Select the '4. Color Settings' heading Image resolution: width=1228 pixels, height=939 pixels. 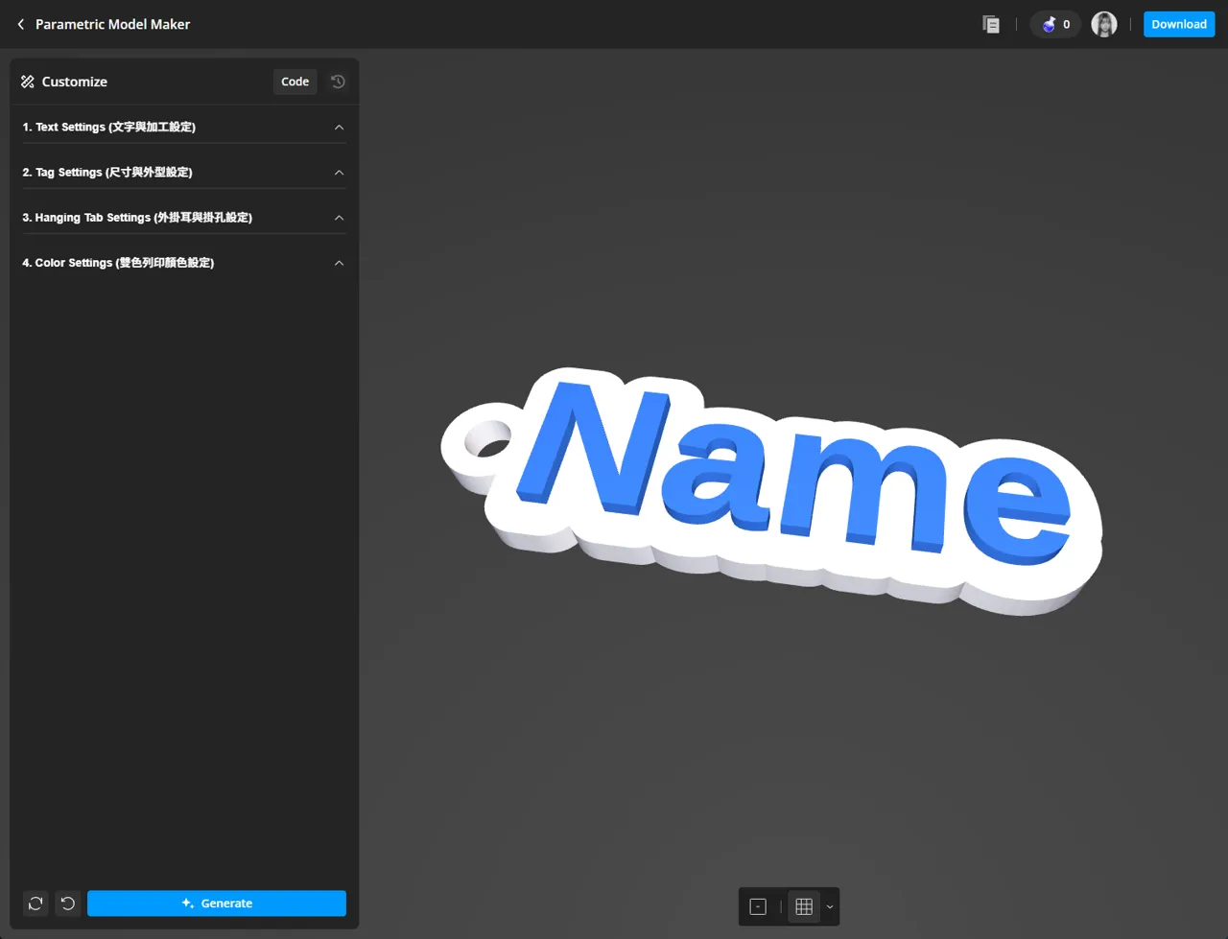(x=118, y=263)
